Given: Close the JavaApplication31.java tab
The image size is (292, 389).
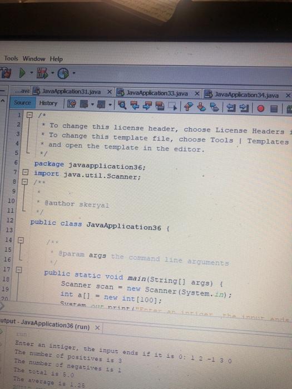Looking at the screenshot, I should point(109,92).
